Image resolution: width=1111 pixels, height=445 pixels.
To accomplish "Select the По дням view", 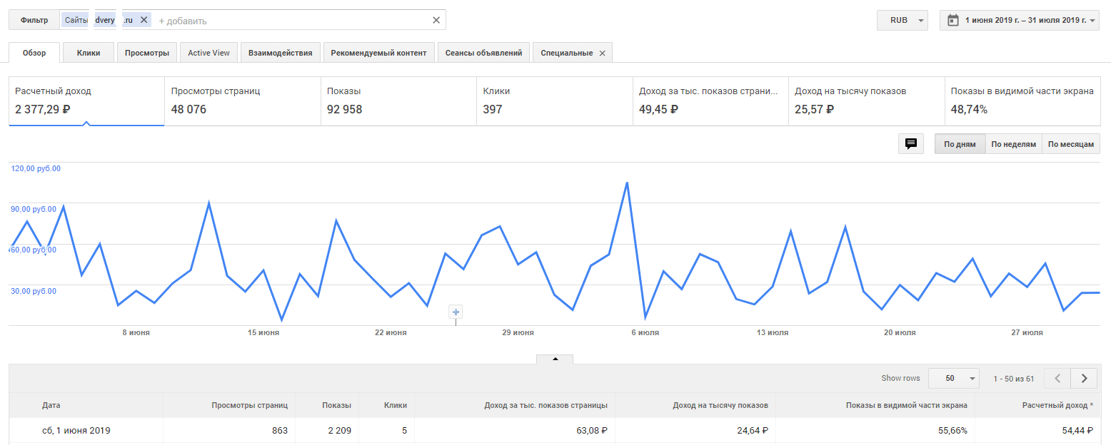I will pos(960,144).
